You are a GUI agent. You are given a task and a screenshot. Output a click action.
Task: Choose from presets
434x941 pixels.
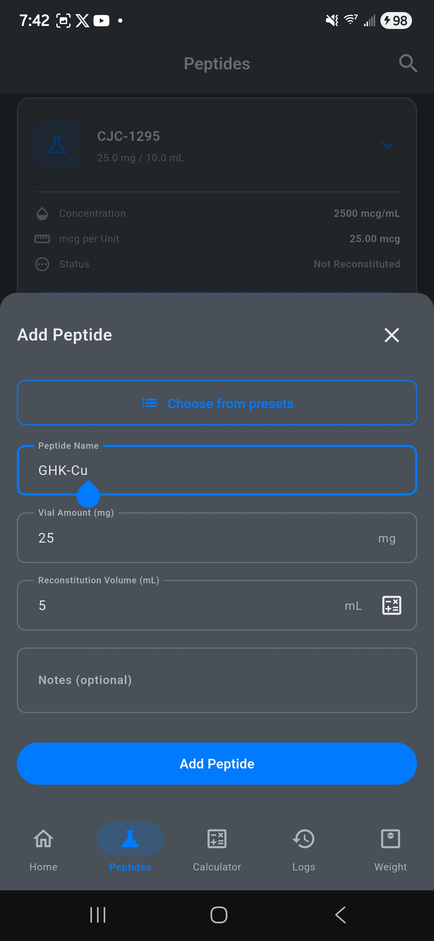coord(217,403)
